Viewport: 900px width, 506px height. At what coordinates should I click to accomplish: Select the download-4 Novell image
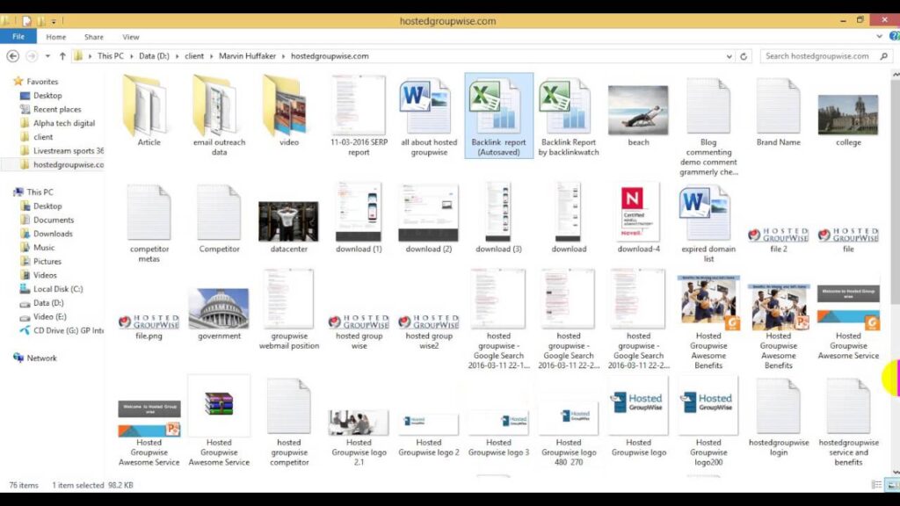point(638,218)
